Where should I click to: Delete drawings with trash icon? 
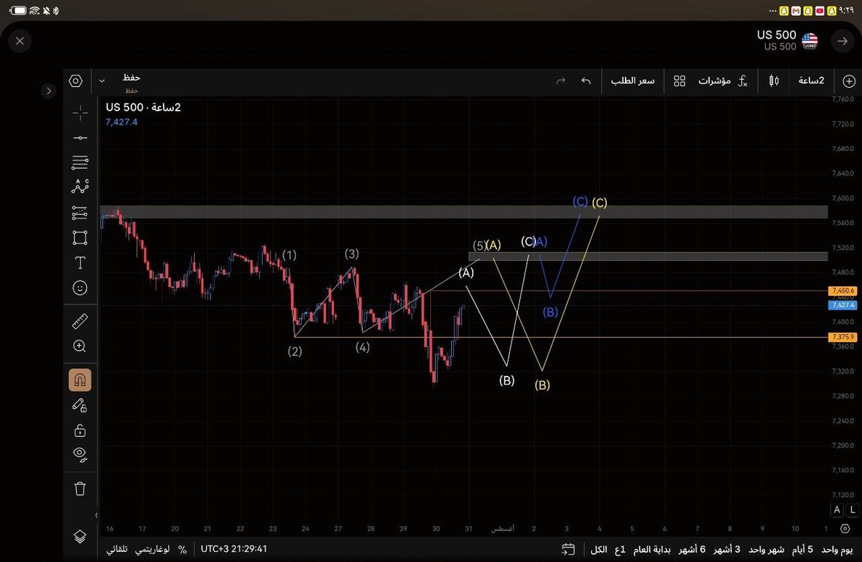click(80, 489)
